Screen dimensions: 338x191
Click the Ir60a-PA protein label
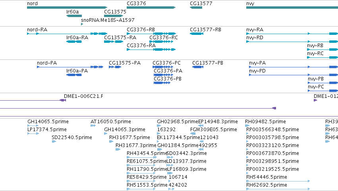pos(77,71)
